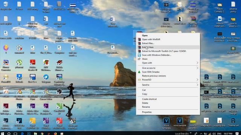Select Delete in the context menu
The height and width of the screenshot is (135, 241).
[168, 103]
